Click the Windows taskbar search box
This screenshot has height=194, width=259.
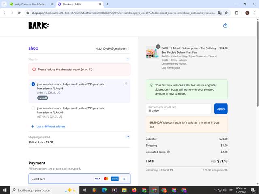tap(45, 190)
